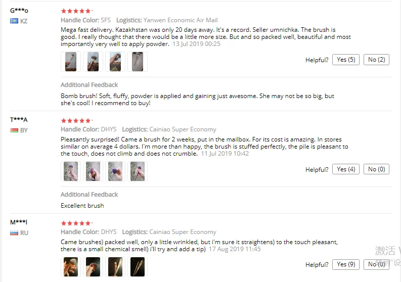Open second photo in G***o review
Viewport: 401px width, 282px height.
[93, 62]
